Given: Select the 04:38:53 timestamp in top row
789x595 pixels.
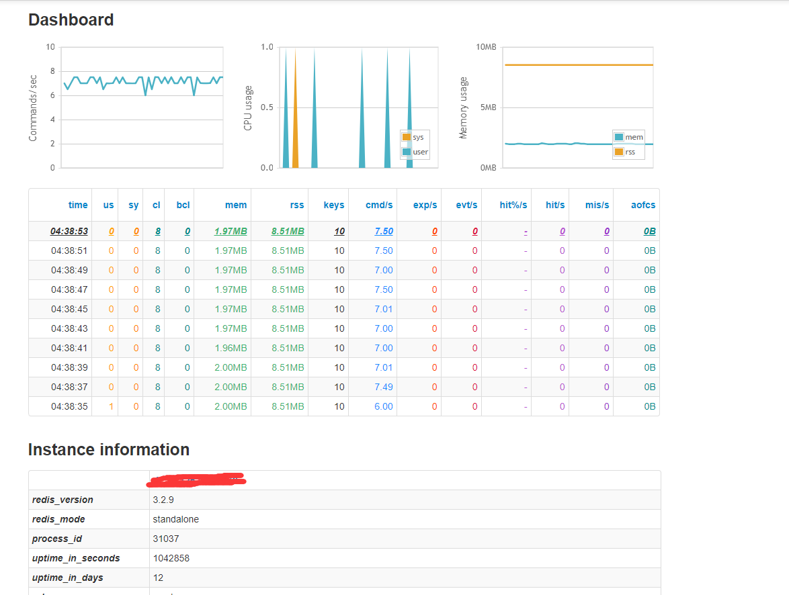Looking at the screenshot, I should pyautogui.click(x=69, y=232).
